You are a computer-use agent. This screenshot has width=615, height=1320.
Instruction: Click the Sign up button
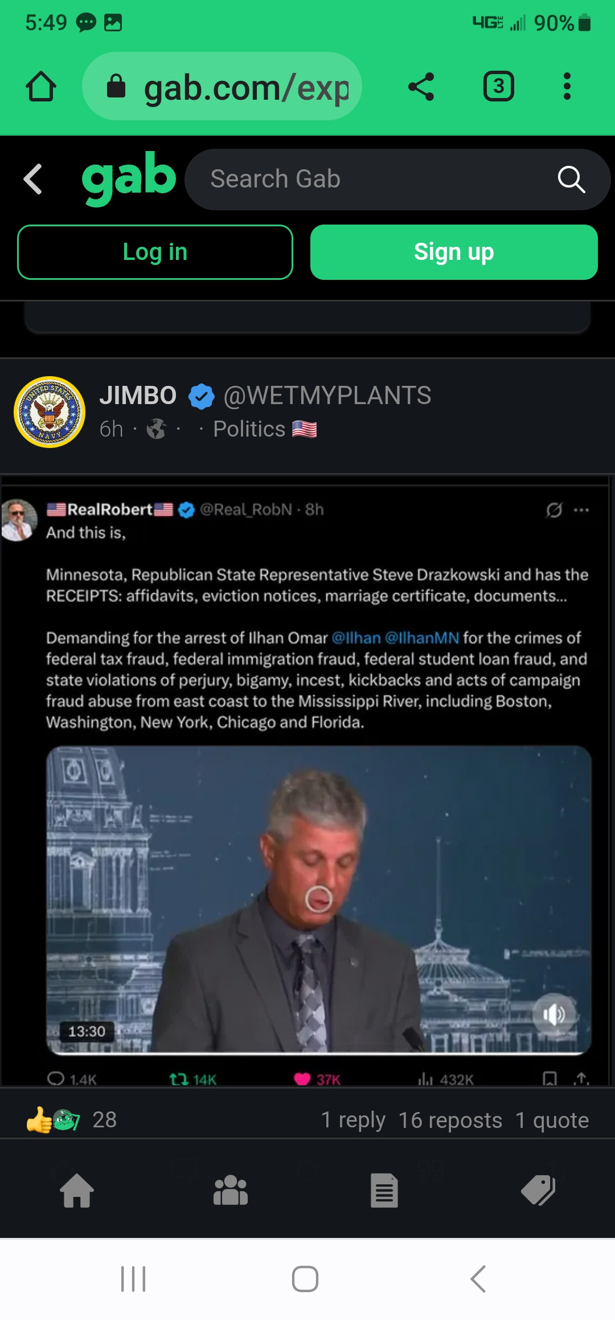(x=454, y=252)
